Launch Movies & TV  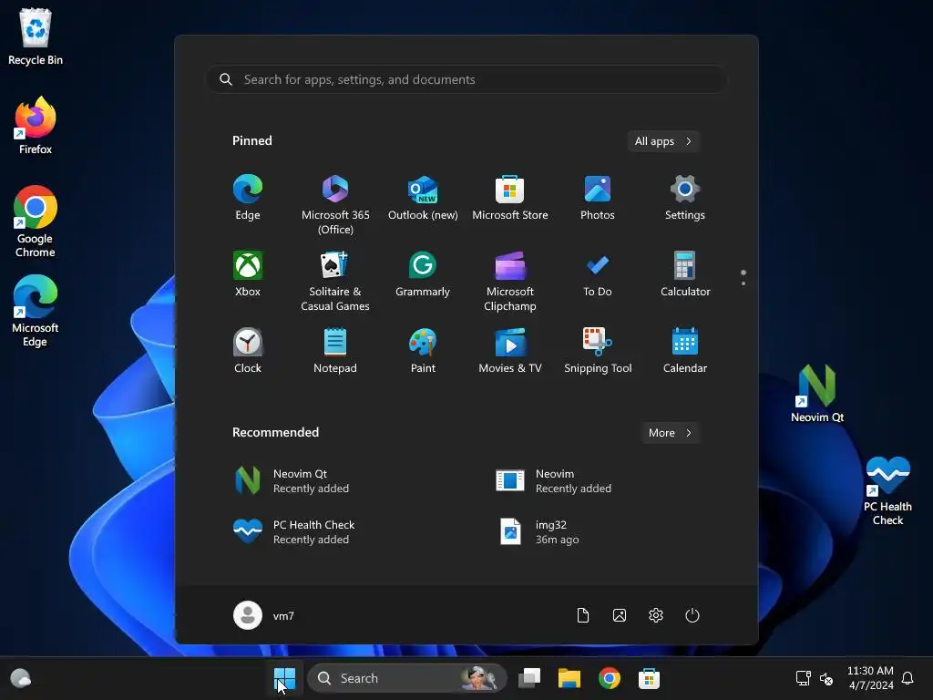coord(510,351)
